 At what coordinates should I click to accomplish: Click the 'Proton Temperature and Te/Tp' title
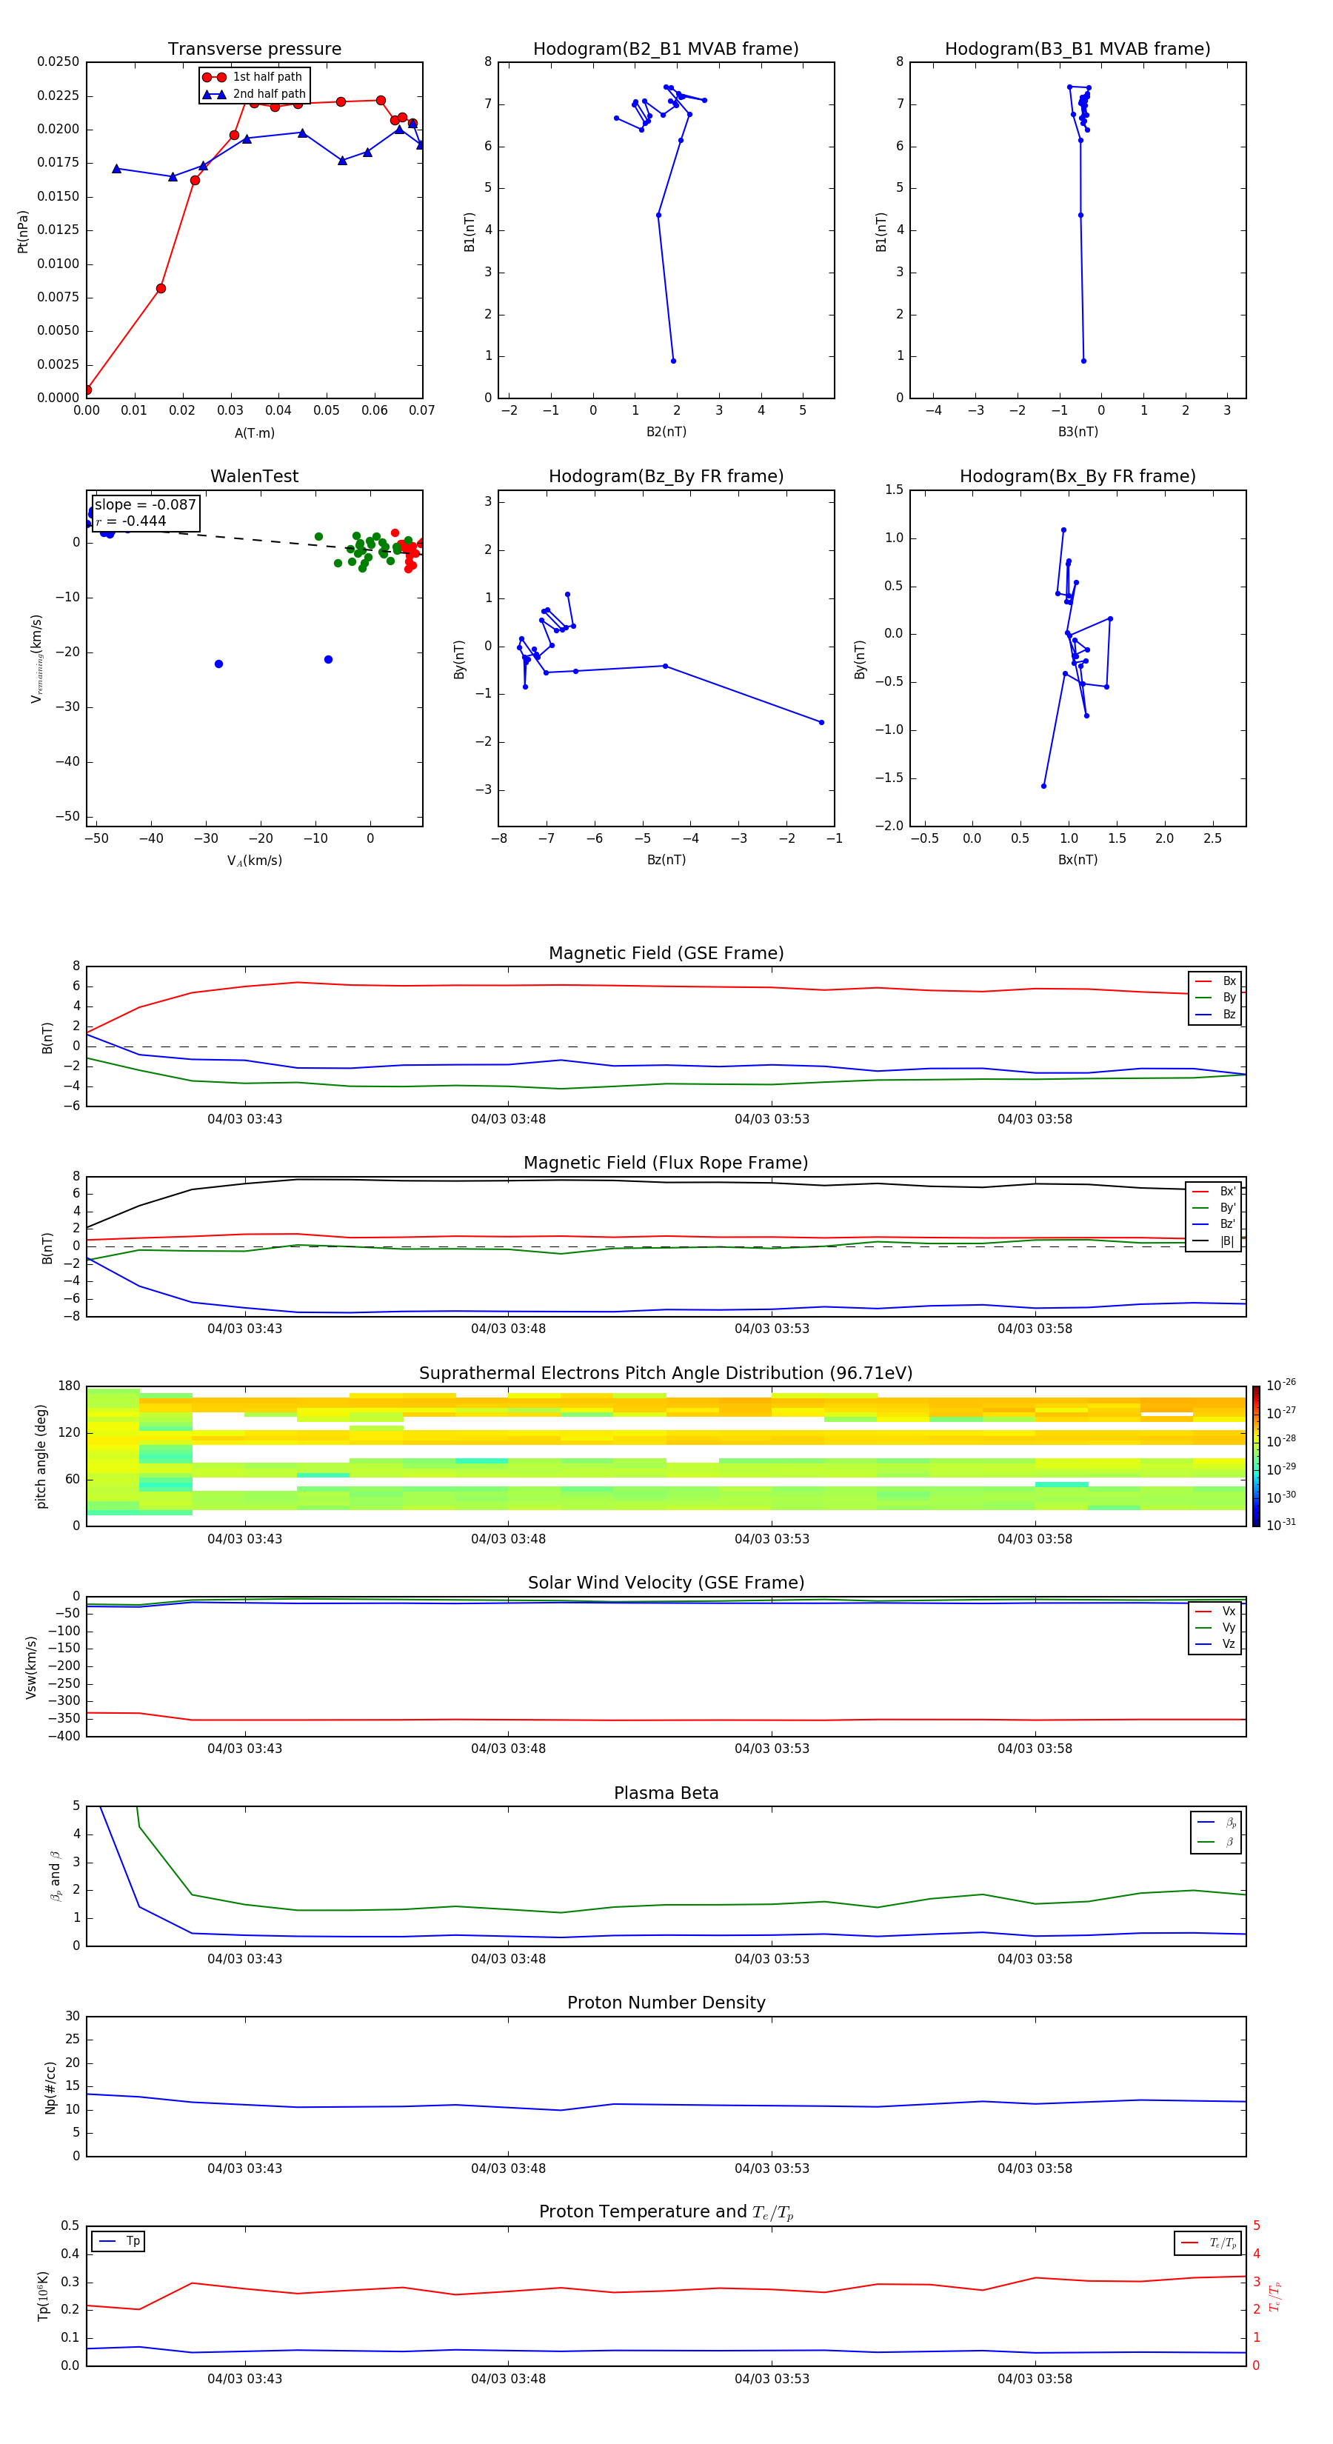tap(666, 2212)
